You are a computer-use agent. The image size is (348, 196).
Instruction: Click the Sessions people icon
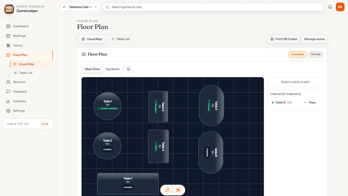(8, 82)
